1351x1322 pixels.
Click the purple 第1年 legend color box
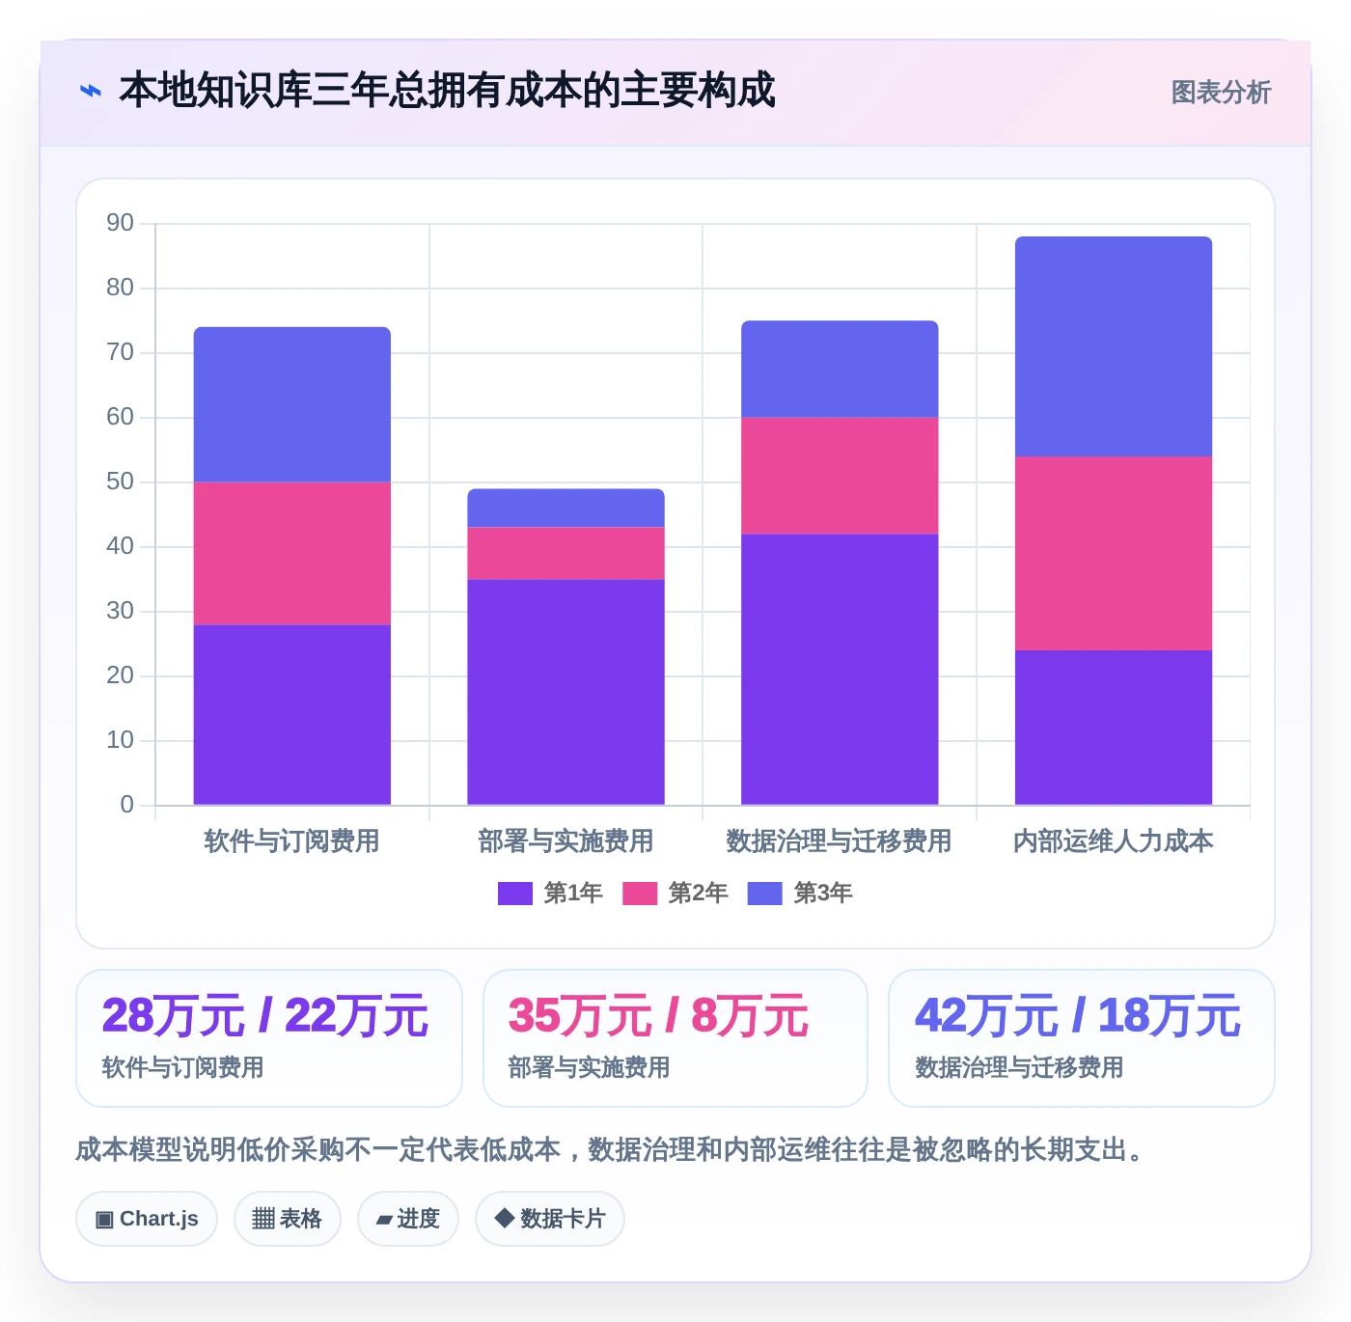[x=515, y=894]
